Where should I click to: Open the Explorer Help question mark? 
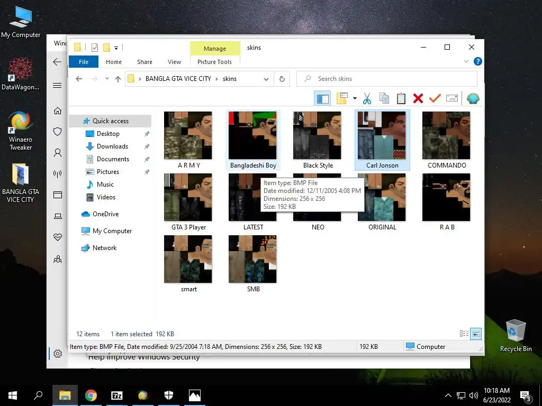pos(478,61)
